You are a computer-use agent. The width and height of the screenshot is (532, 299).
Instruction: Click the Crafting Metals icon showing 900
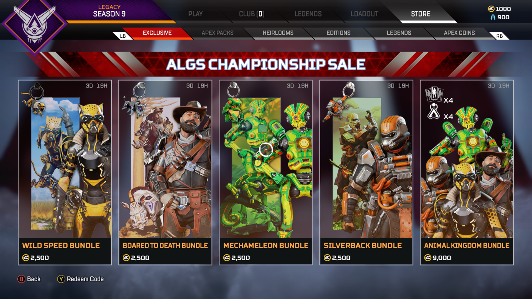pos(493,17)
